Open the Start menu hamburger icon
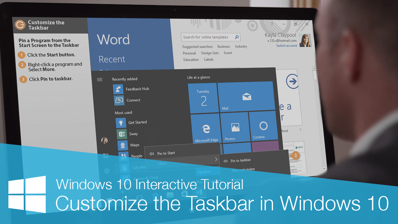 click(x=99, y=80)
